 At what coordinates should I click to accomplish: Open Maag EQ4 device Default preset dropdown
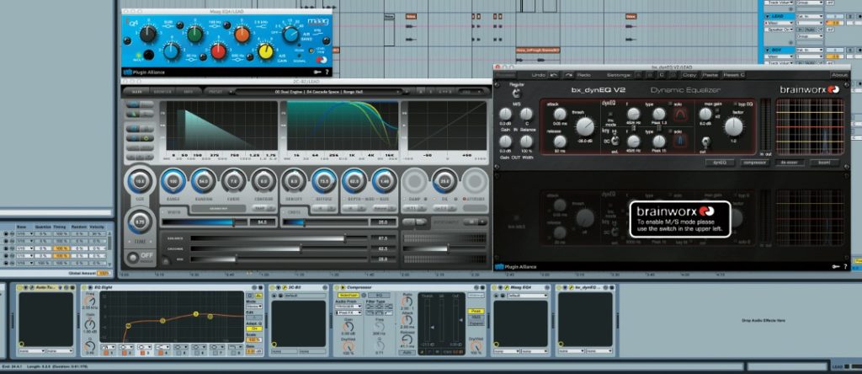click(527, 296)
